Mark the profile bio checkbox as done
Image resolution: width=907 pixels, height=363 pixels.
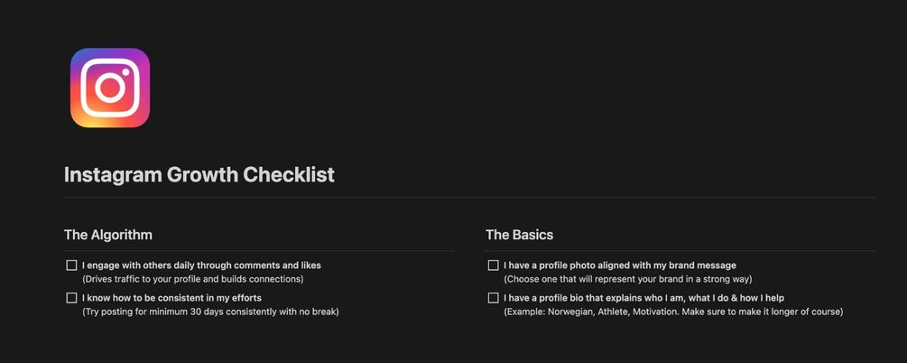tap(493, 298)
